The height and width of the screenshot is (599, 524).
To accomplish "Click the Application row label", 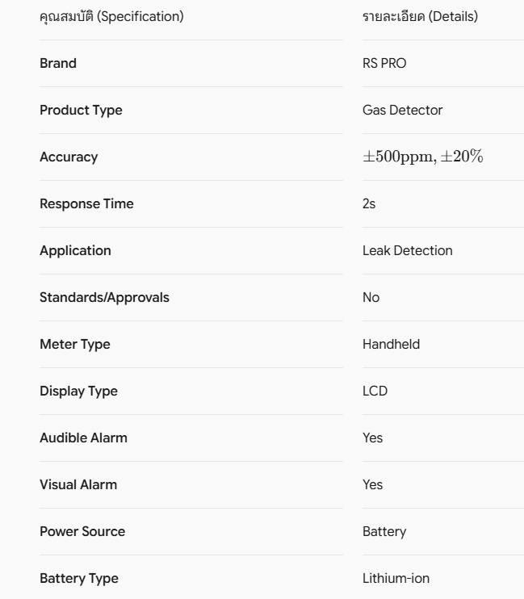I will 75,251.
